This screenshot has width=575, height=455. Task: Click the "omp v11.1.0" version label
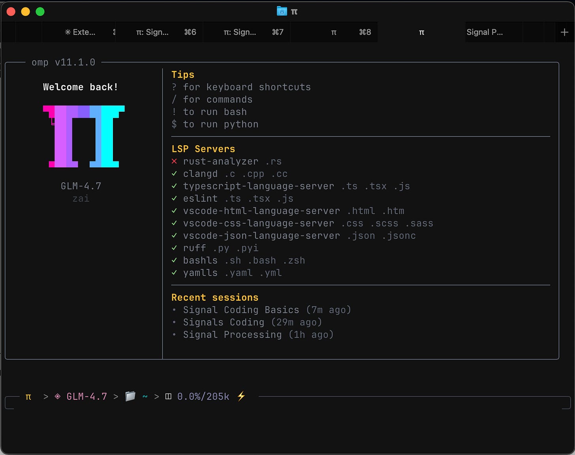point(64,62)
